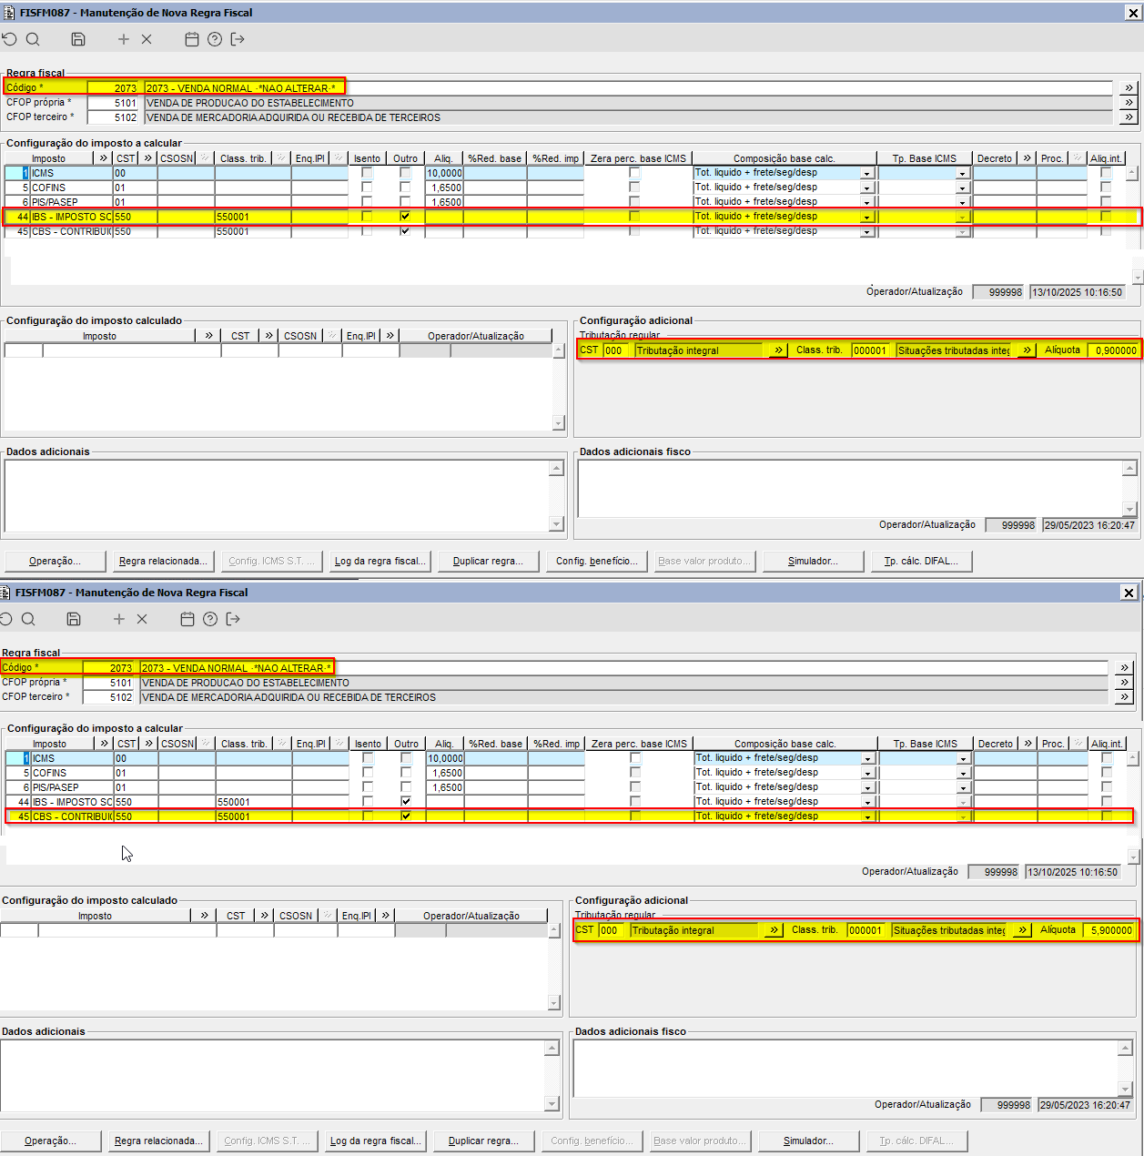Toggle Outro checkbox for CBS row, lower window
The height and width of the screenshot is (1156, 1144).
click(x=406, y=816)
